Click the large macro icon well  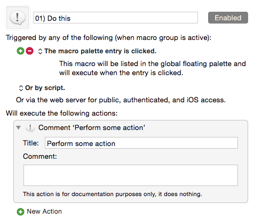pos(18,18)
